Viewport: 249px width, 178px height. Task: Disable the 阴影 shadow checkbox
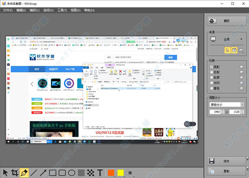click(212, 67)
